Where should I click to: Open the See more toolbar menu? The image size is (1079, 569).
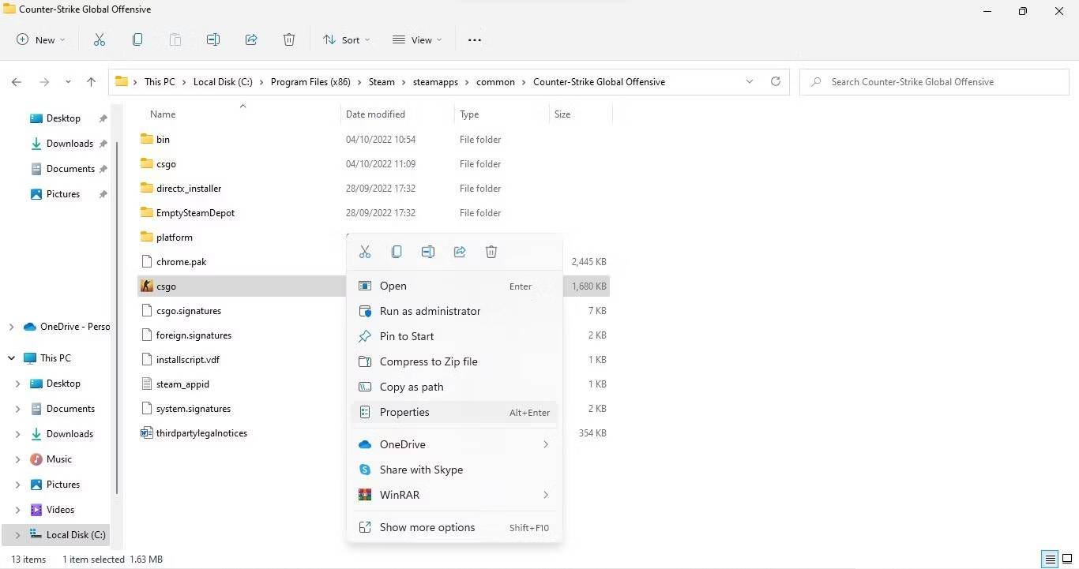click(x=474, y=39)
